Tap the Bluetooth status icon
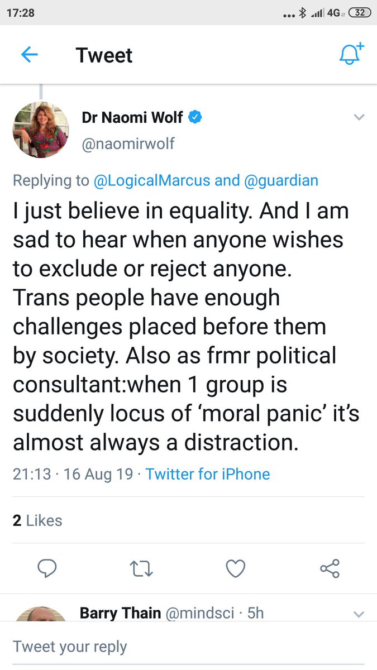The width and height of the screenshot is (377, 670). [303, 13]
